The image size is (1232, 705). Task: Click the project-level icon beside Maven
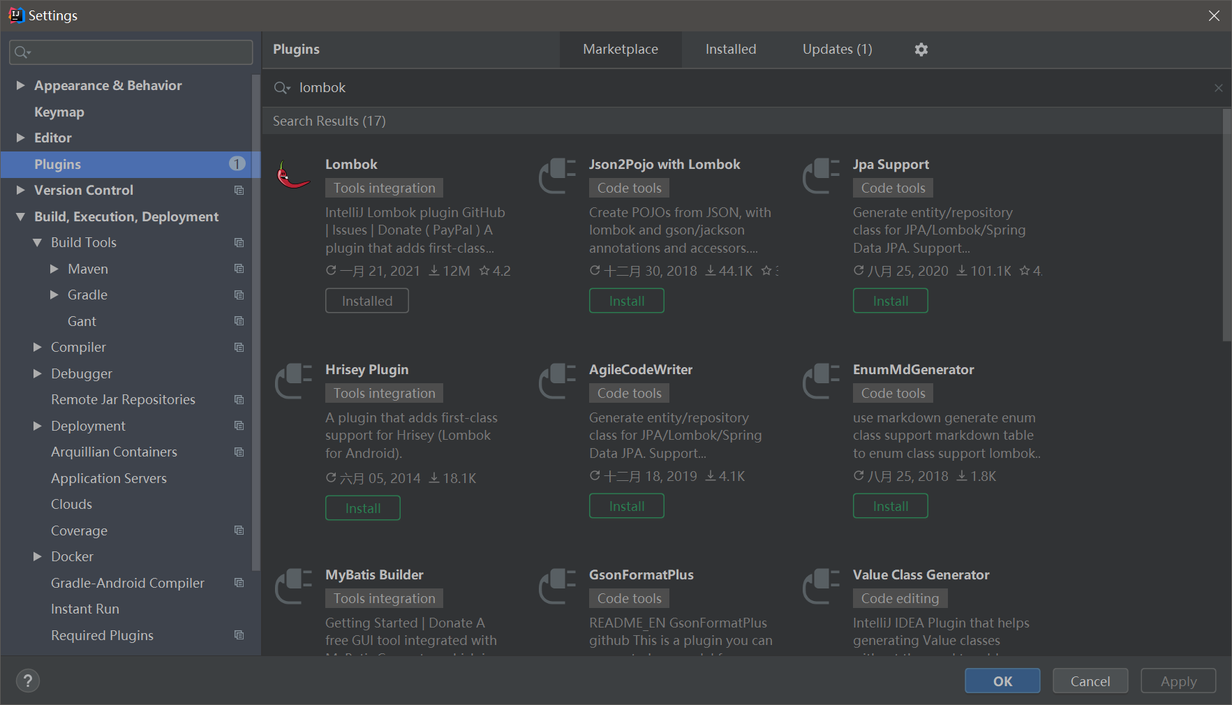click(x=239, y=269)
